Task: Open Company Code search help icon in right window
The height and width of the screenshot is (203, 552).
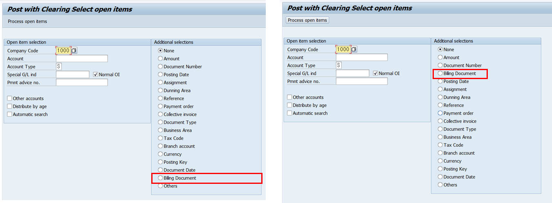Action: coord(354,49)
